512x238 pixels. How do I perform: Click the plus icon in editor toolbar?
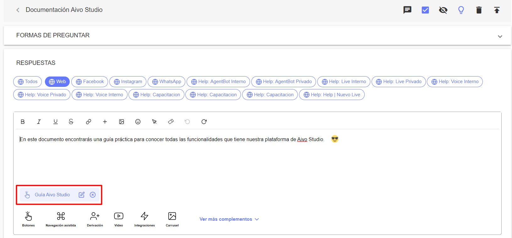point(105,122)
